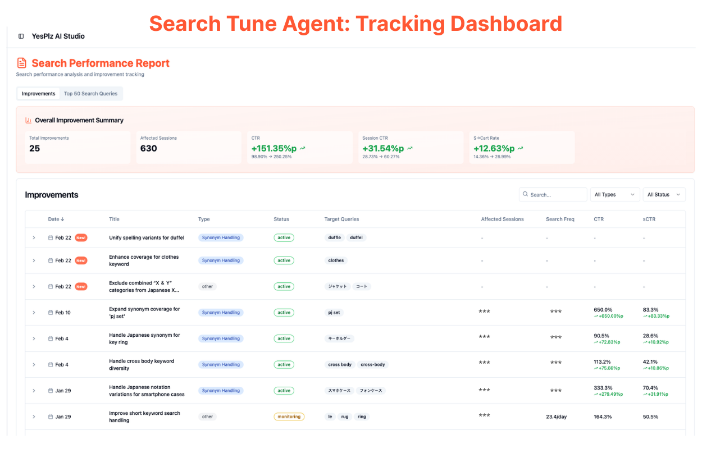The image size is (702, 453).
Task: Expand the 'Unify spelling variants for duffel' row
Action: click(x=34, y=238)
